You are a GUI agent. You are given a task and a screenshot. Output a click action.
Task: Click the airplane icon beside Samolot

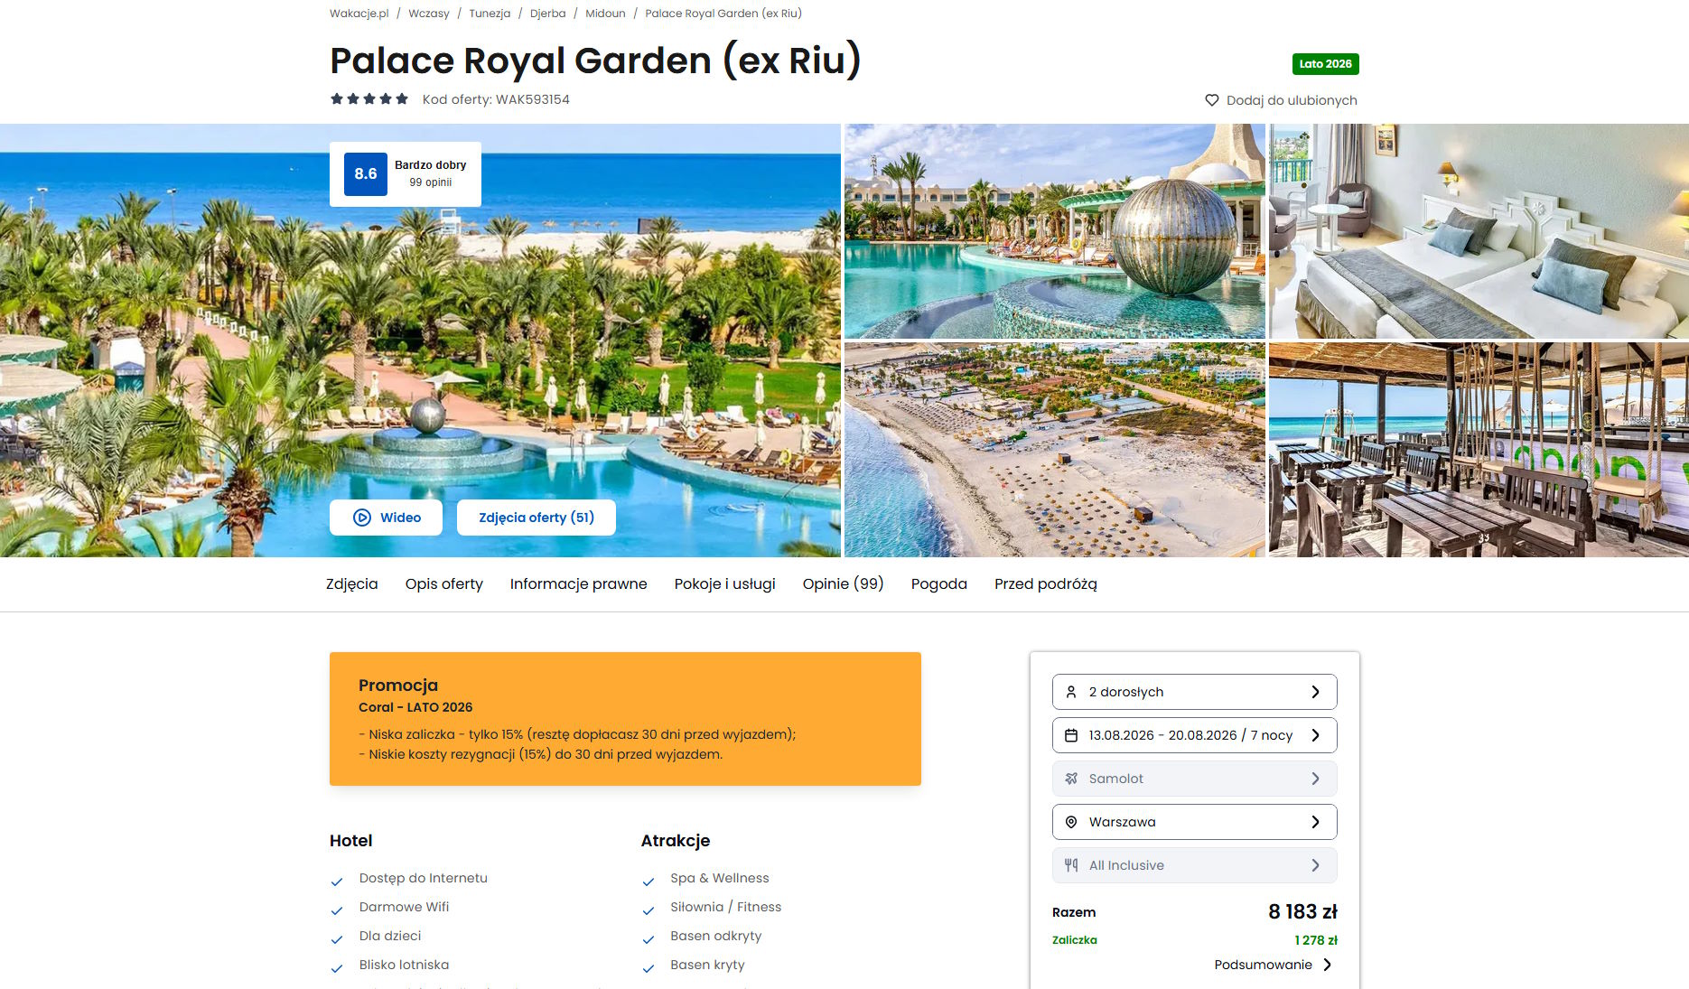(1071, 779)
